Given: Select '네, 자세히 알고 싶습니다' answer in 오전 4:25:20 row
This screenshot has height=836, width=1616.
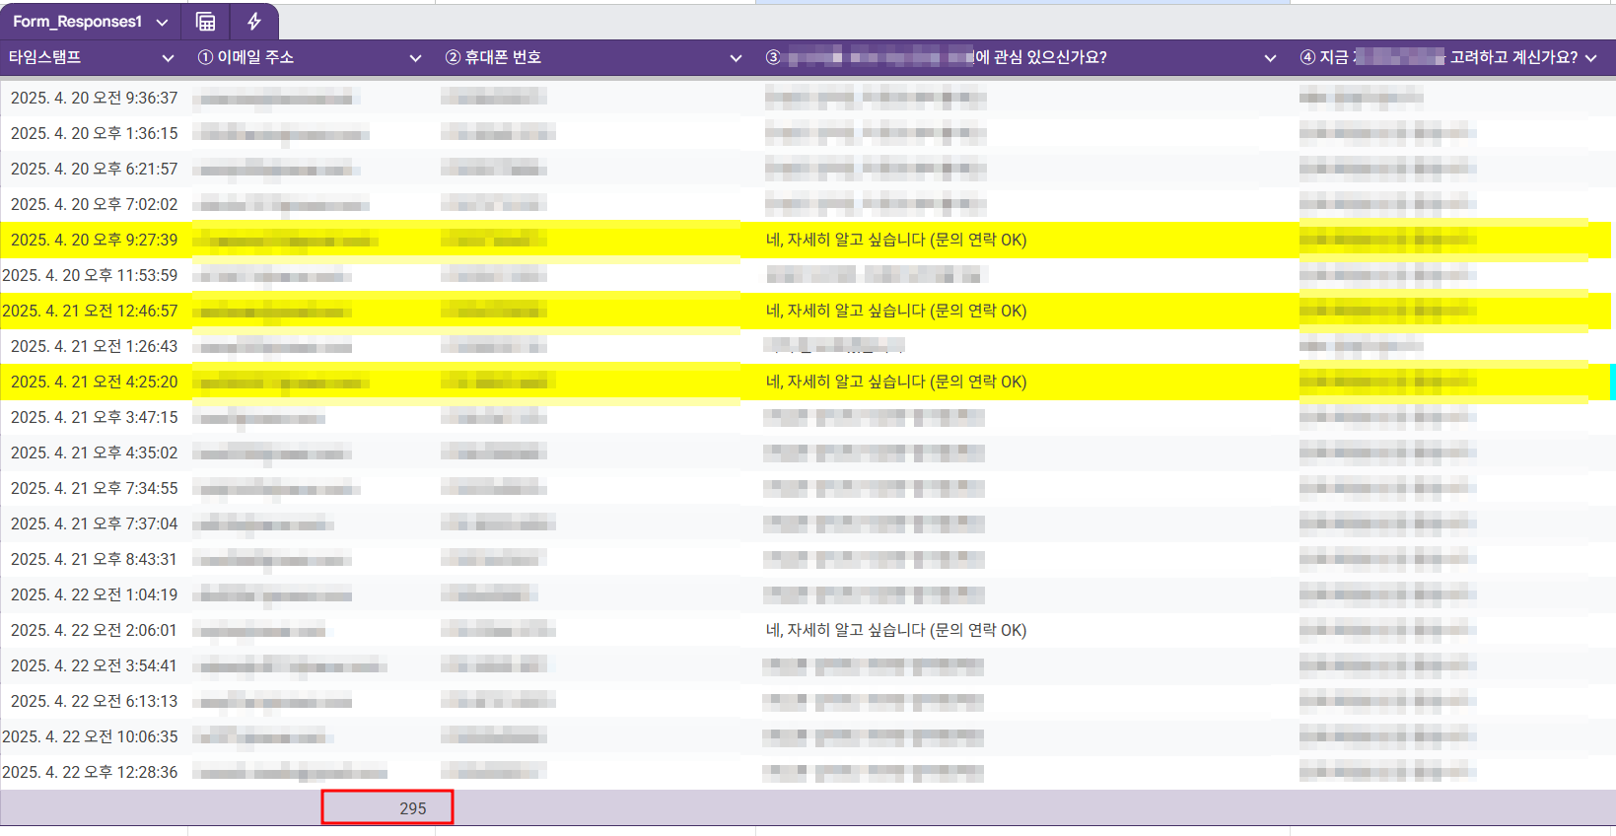Looking at the screenshot, I should click(896, 382).
